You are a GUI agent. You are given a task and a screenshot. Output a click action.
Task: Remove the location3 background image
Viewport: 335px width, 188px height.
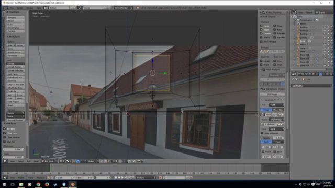(x=283, y=100)
